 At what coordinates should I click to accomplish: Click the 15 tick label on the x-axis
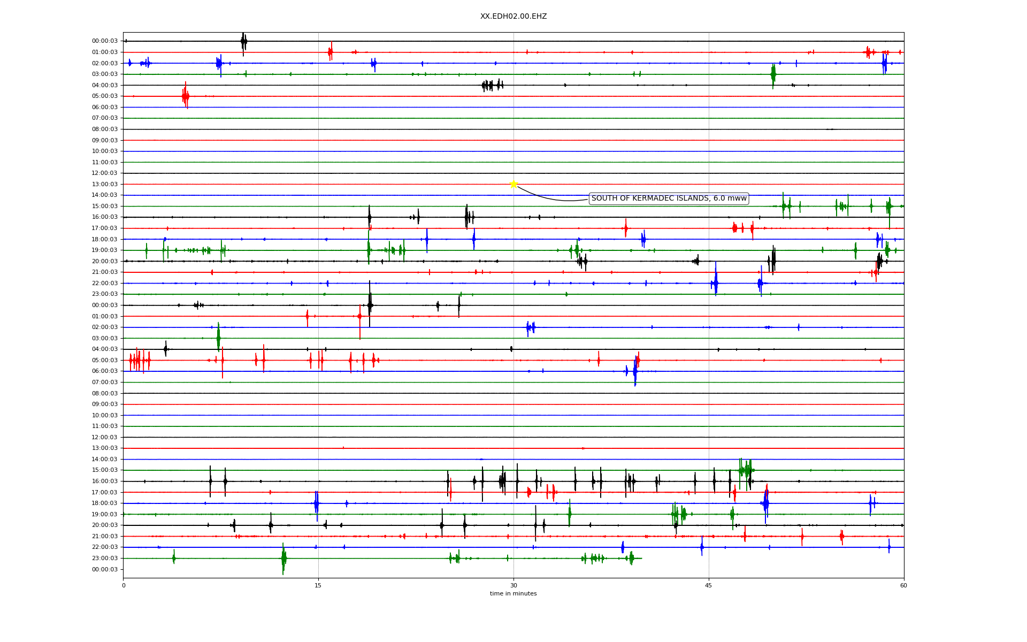click(x=318, y=585)
